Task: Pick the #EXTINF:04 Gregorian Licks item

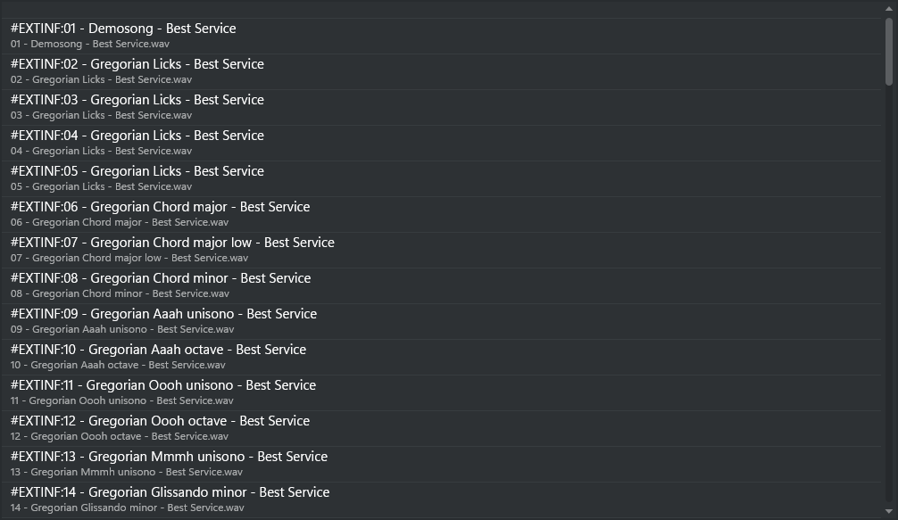Action: pos(137,136)
